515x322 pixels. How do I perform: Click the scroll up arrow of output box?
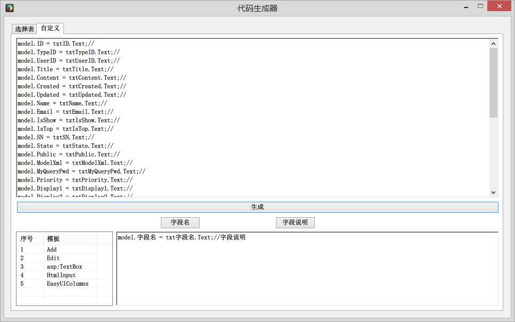[x=493, y=44]
